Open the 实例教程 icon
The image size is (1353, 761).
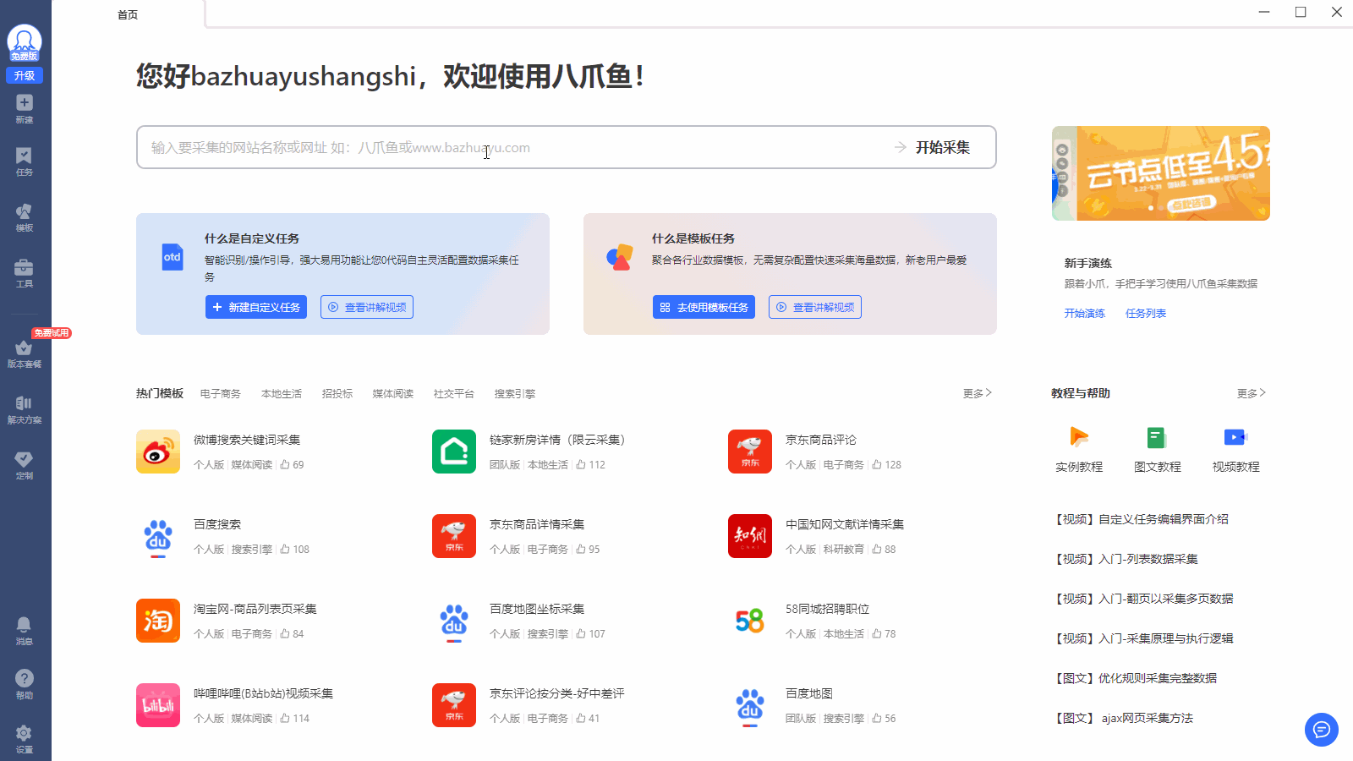(1079, 437)
